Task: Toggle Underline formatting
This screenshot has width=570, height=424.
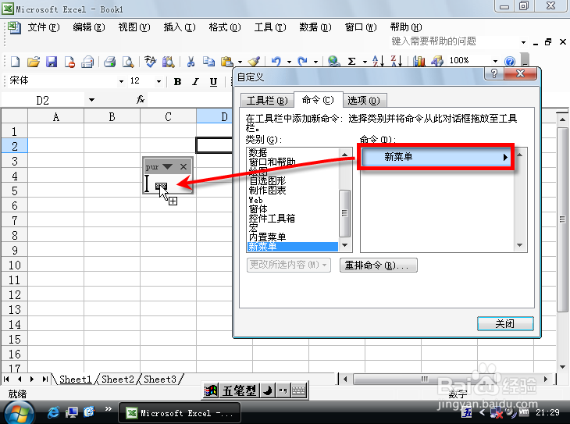Action: pos(213,82)
